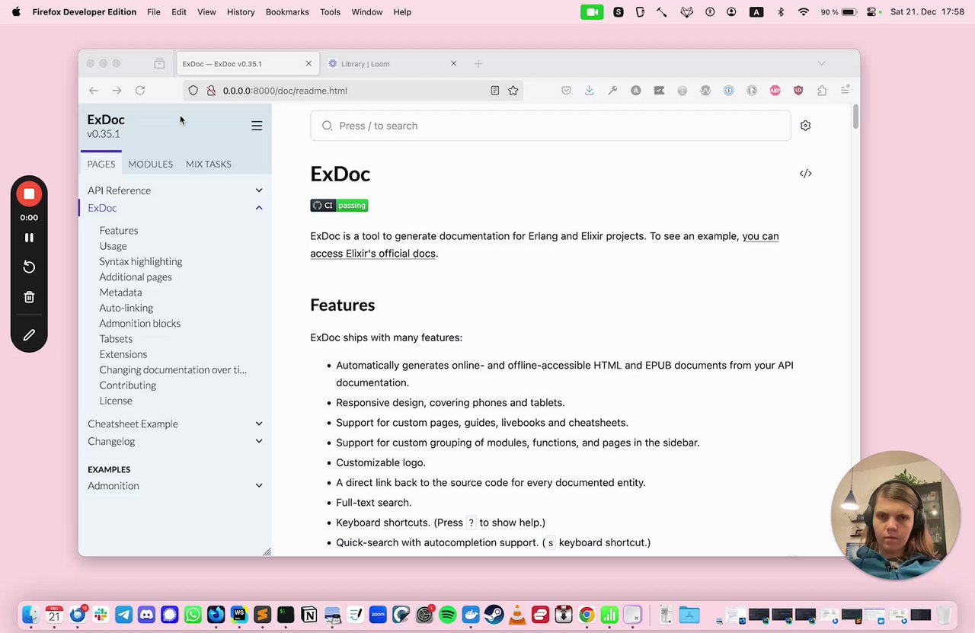
Task: Restart the Loom recording
Action: point(29,267)
